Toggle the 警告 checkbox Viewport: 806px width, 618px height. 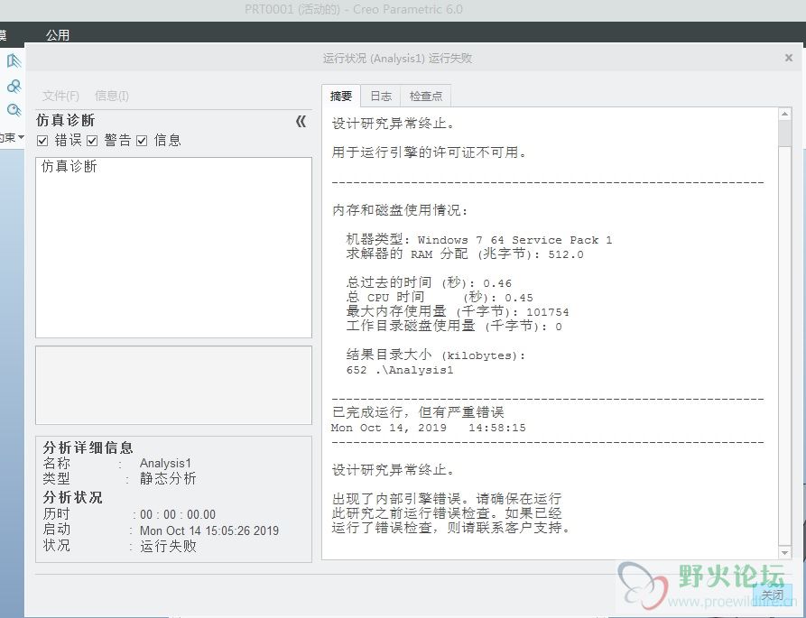coord(92,141)
